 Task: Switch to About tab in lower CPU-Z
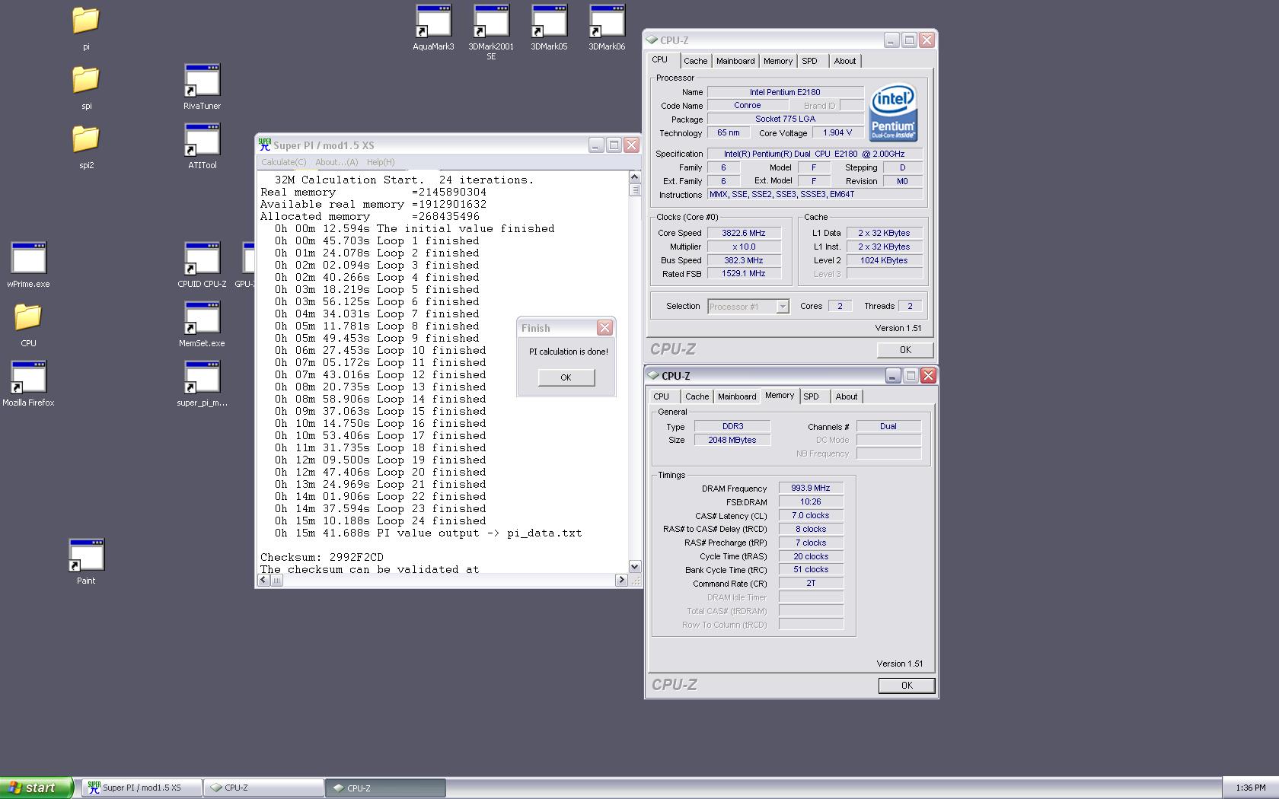tap(847, 396)
